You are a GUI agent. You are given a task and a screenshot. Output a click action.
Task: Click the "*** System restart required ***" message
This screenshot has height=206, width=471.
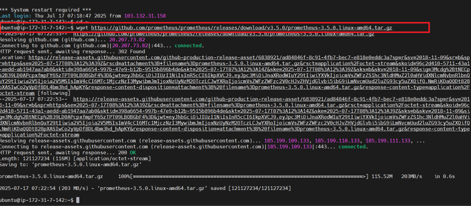[x=46, y=10]
